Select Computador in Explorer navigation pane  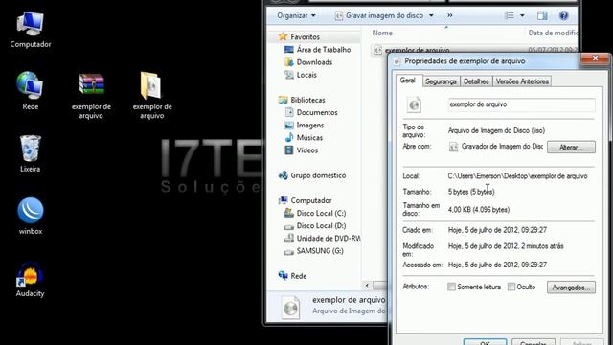305,200
